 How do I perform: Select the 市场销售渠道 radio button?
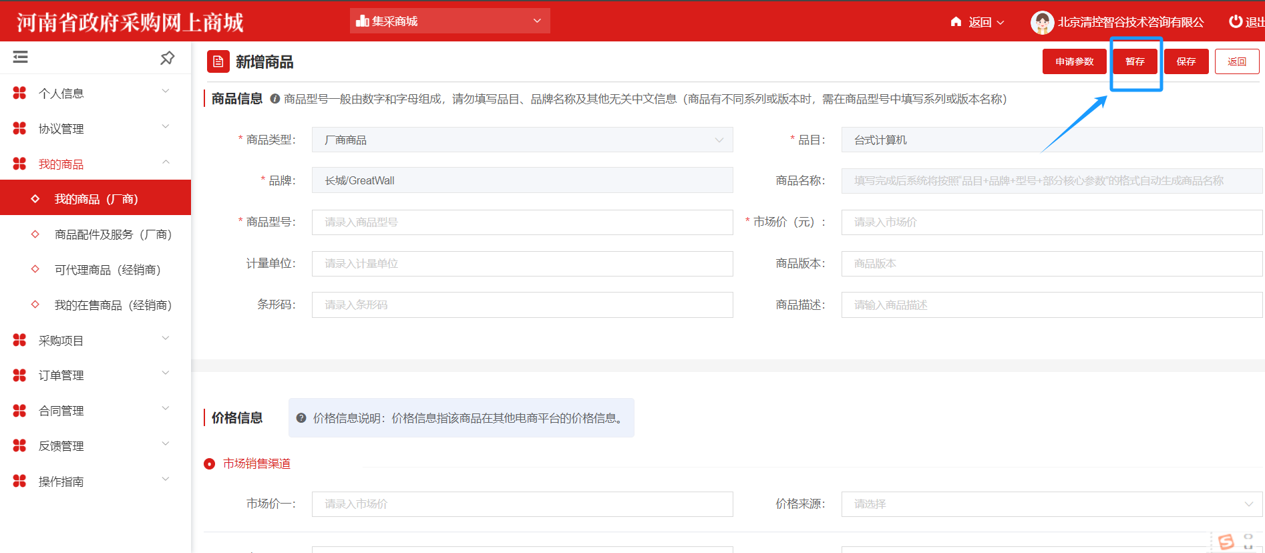[x=210, y=464]
